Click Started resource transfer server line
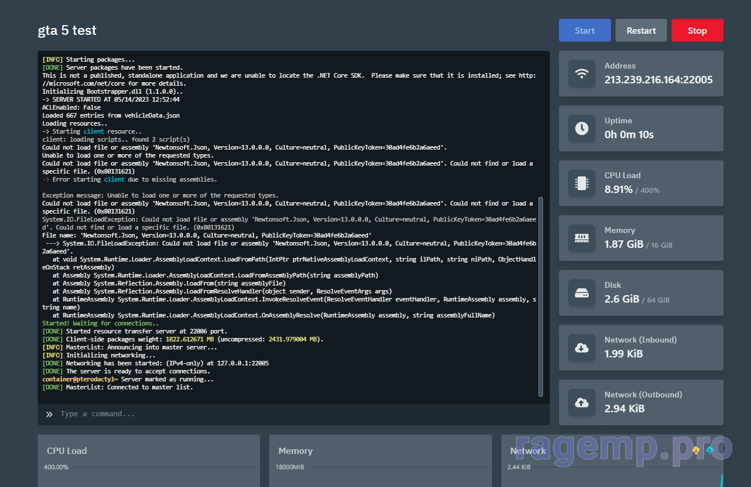The height and width of the screenshot is (487, 751). pyautogui.click(x=135, y=331)
